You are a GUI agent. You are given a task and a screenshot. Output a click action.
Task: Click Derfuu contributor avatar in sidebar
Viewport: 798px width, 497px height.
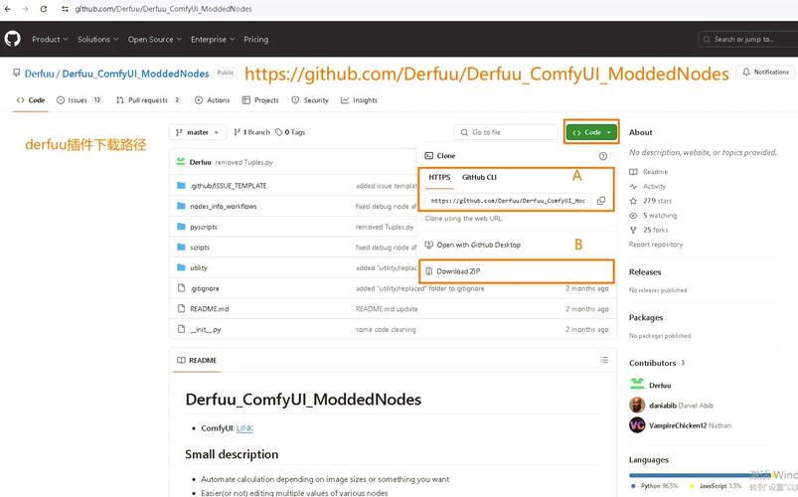coord(637,385)
